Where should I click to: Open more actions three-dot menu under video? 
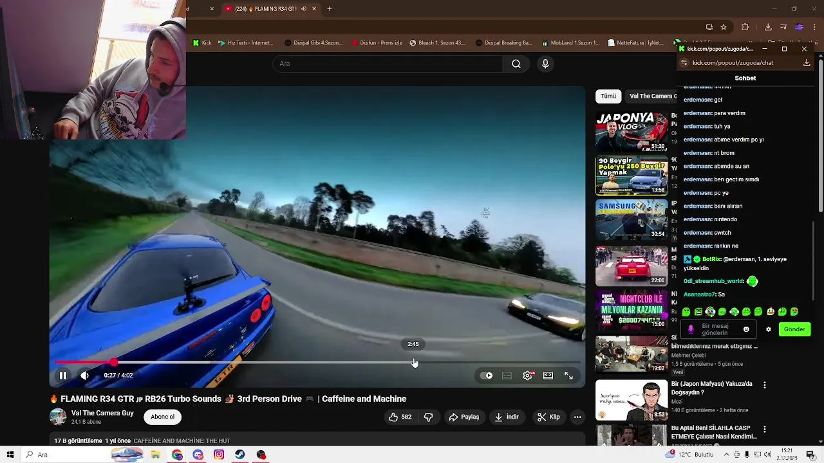[577, 417]
